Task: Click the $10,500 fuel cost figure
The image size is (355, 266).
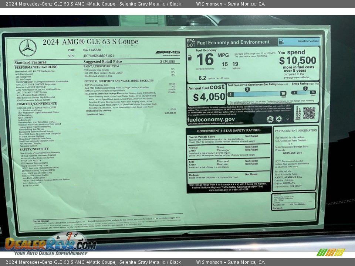Action: pyautogui.click(x=297, y=60)
